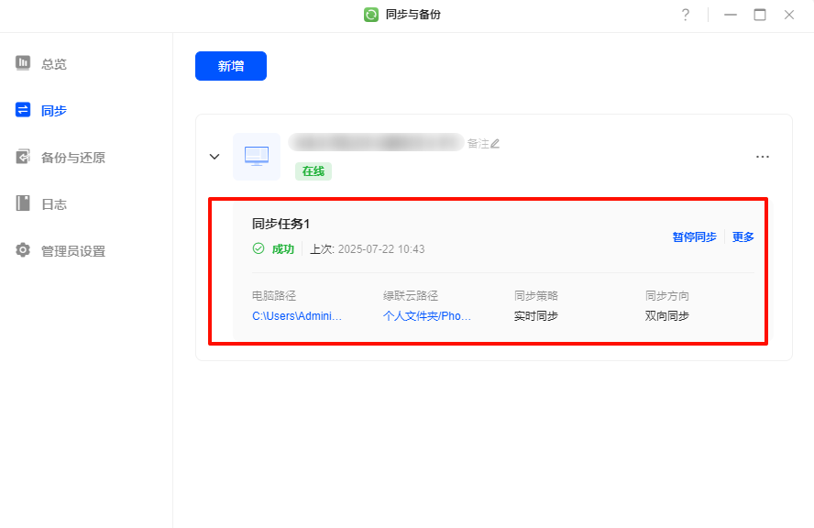
Task: Click the green 在线 status badge
Action: pos(313,171)
